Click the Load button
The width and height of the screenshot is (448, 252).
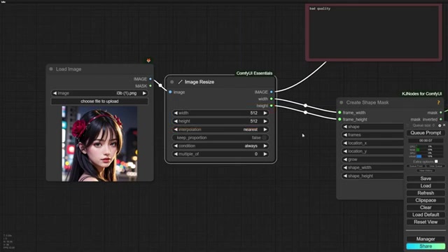[426, 185]
